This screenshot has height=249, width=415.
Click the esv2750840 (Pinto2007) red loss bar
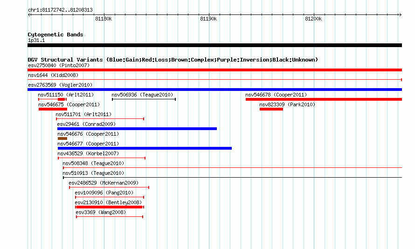pos(214,70)
